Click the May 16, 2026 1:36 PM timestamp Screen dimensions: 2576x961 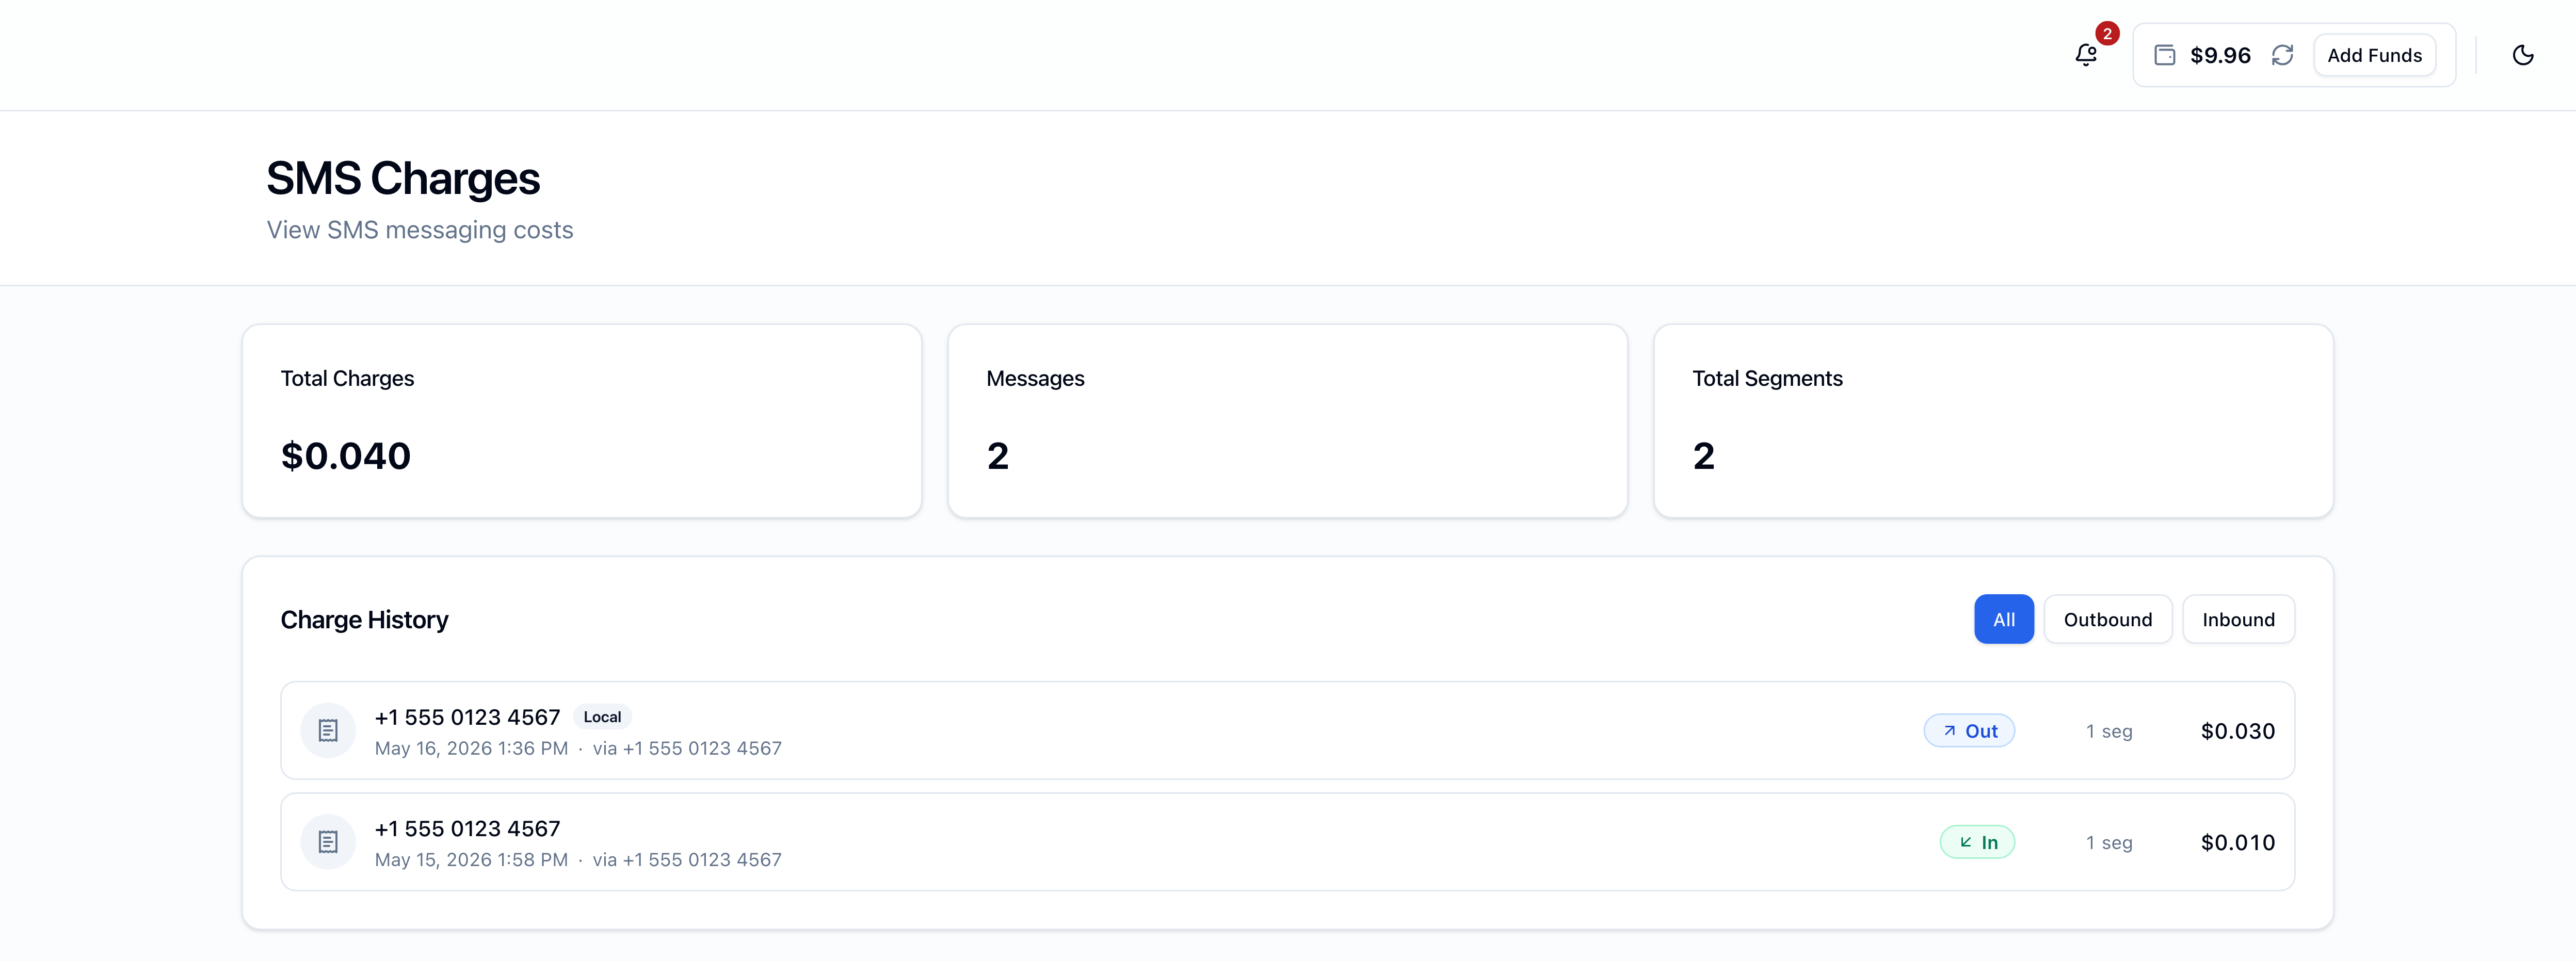tap(471, 748)
